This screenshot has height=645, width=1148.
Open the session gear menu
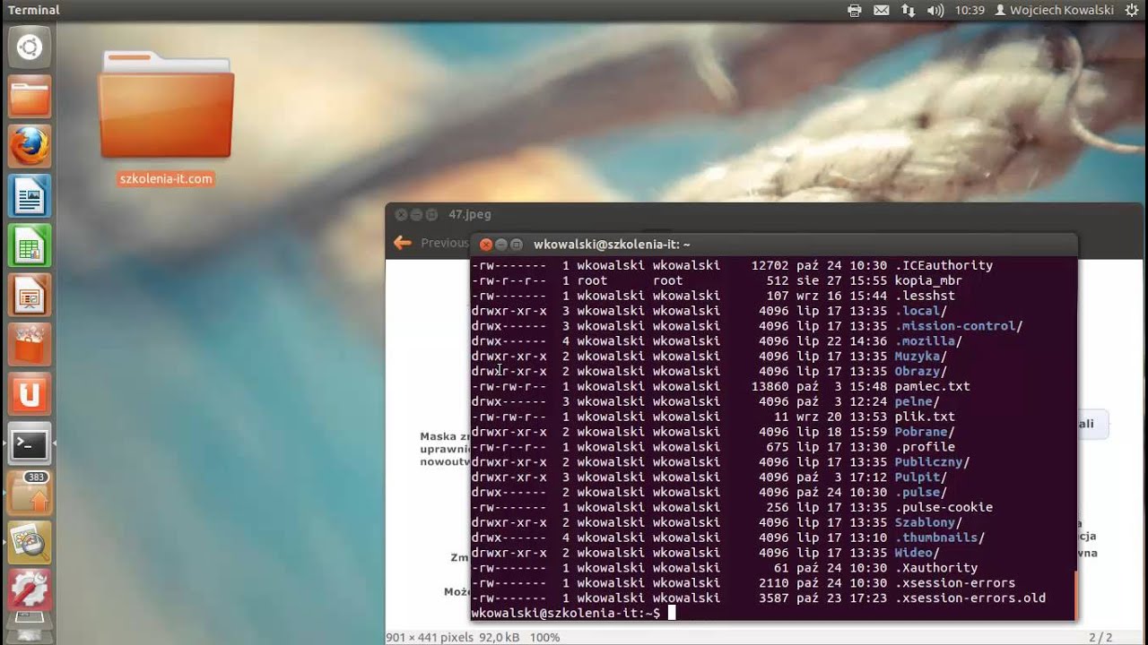(1132, 10)
